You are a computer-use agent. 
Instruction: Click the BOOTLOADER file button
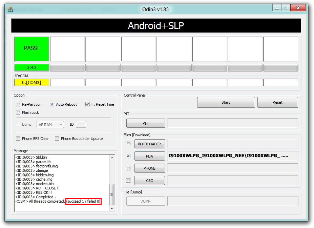click(x=150, y=144)
